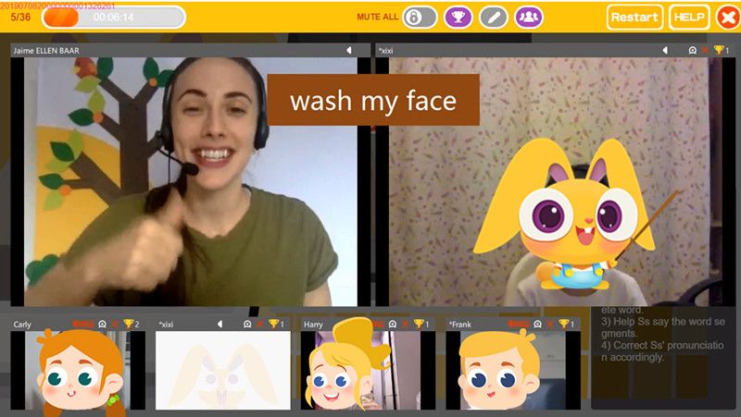Open the HELP button

689,18
